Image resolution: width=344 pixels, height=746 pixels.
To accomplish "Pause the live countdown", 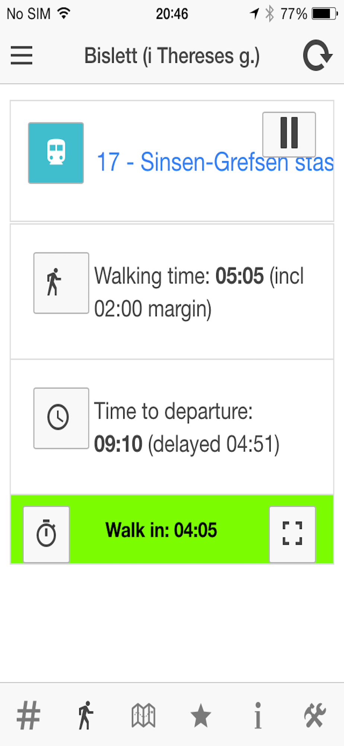I will (289, 134).
